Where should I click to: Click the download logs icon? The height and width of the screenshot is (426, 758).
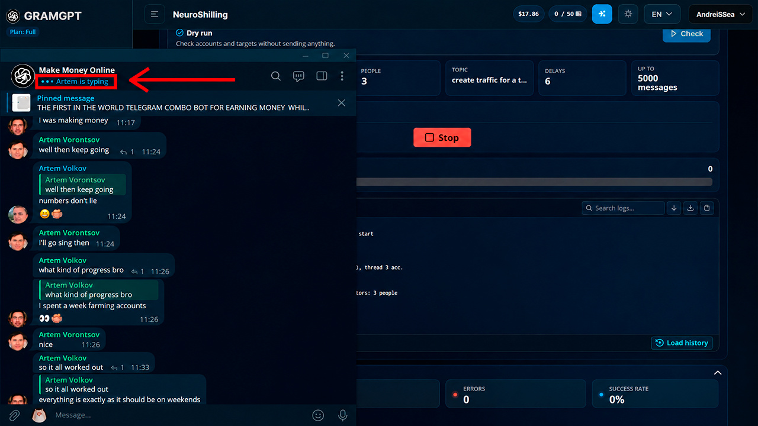point(690,208)
